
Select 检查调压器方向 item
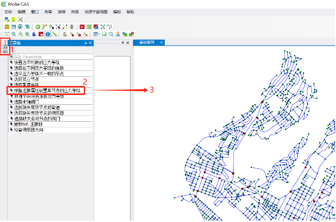click(x=28, y=130)
